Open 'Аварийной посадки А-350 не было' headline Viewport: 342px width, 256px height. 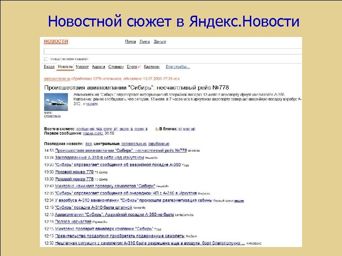click(114, 214)
